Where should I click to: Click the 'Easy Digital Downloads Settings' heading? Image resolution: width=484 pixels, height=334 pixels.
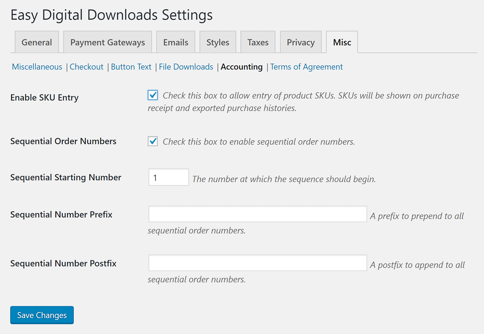click(x=112, y=15)
